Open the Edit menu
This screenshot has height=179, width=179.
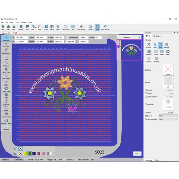click(7, 22)
